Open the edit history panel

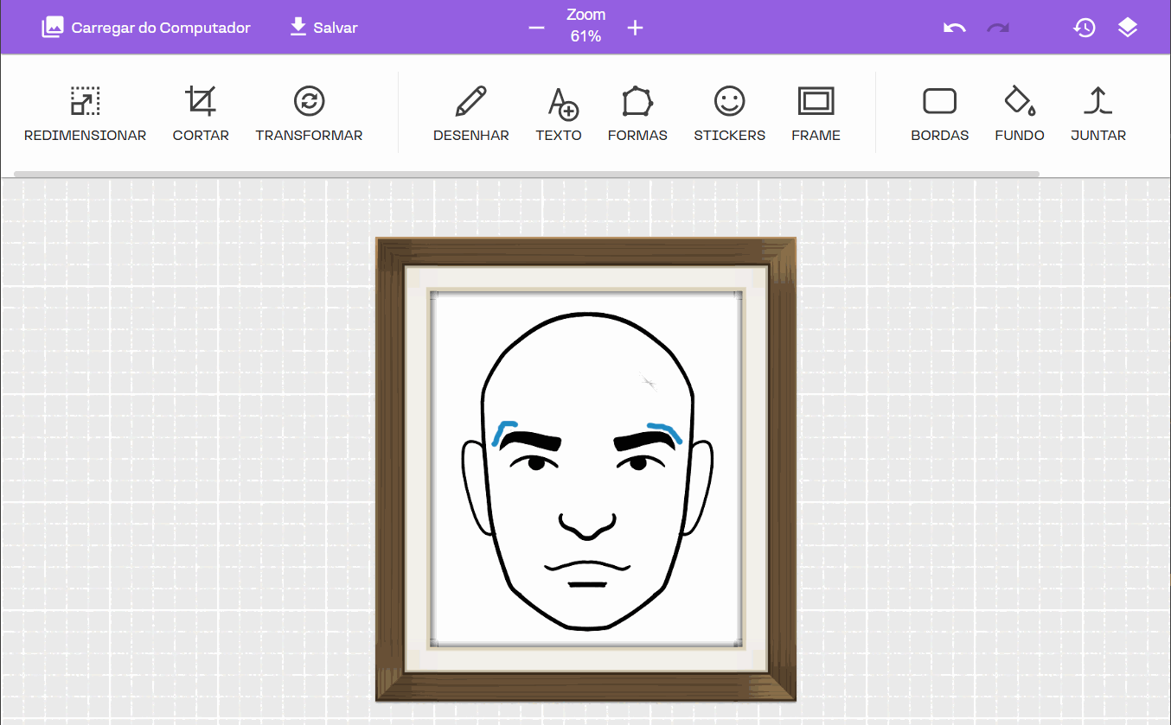(1084, 28)
